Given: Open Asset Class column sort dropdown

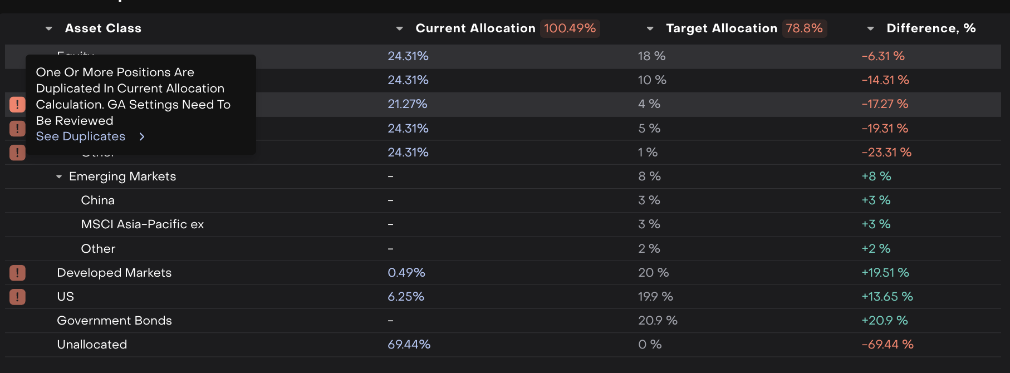Looking at the screenshot, I should (49, 28).
